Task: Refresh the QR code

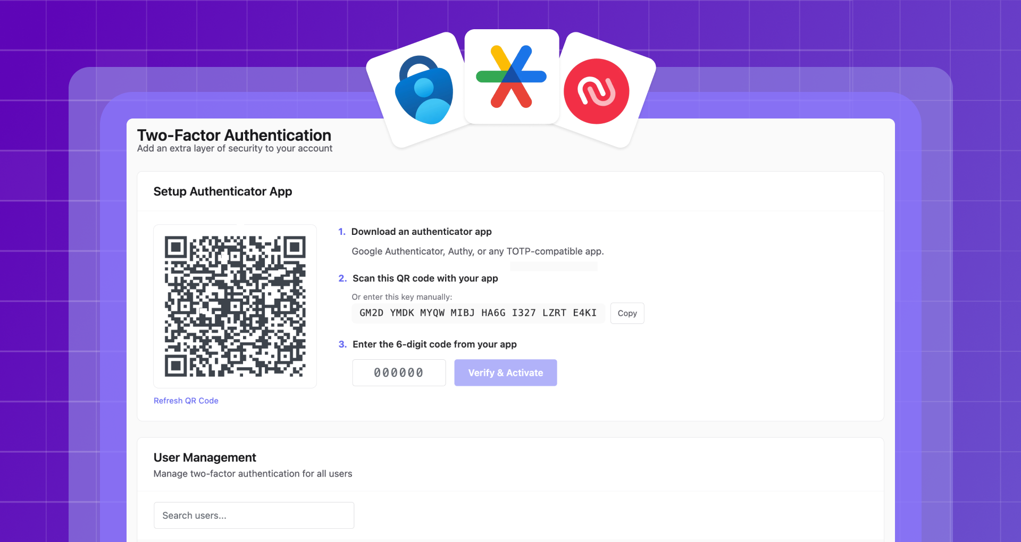Action: click(x=186, y=400)
